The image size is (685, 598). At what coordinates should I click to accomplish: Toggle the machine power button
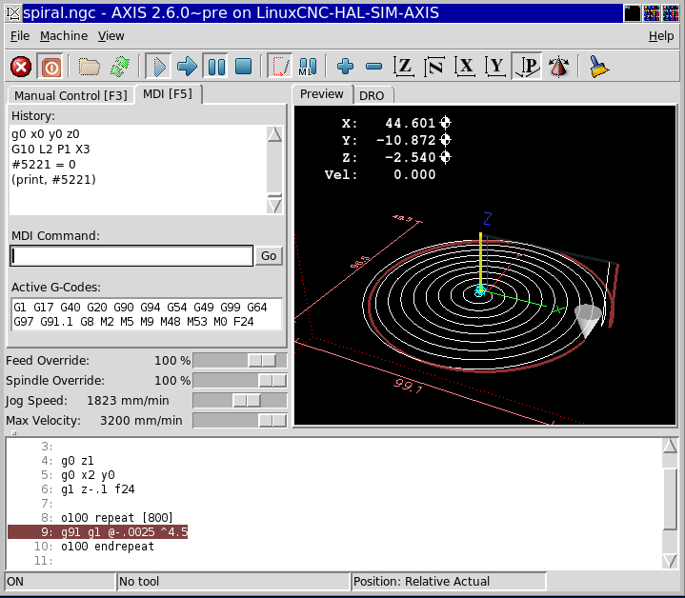click(51, 68)
